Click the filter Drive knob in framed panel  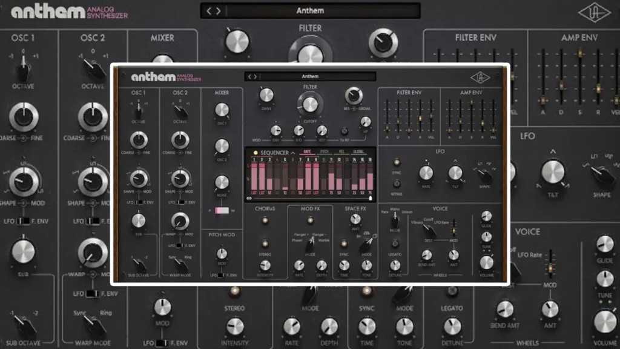[x=266, y=95]
